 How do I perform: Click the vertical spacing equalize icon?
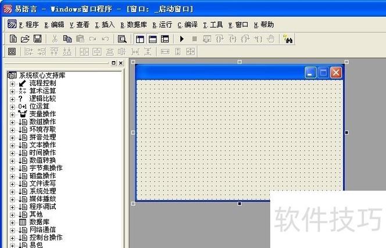pyautogui.click(x=148, y=52)
